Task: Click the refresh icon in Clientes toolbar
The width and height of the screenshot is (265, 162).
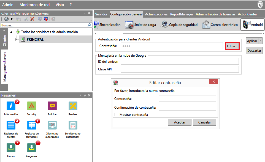Action: point(6,19)
